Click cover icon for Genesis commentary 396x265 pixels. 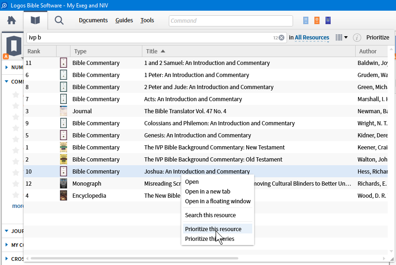[64, 135]
